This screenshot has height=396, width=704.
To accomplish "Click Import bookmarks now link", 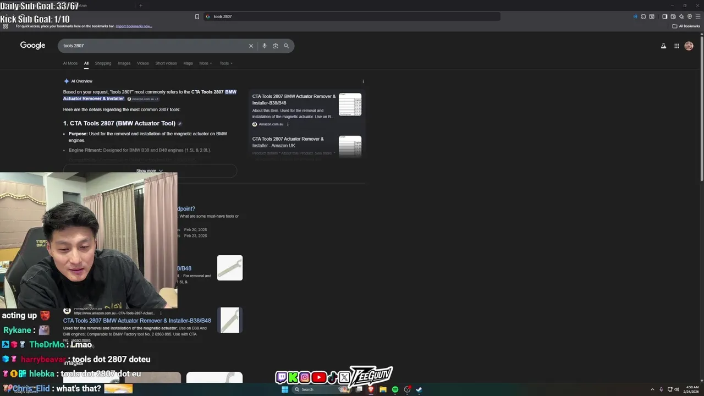I will (x=134, y=26).
